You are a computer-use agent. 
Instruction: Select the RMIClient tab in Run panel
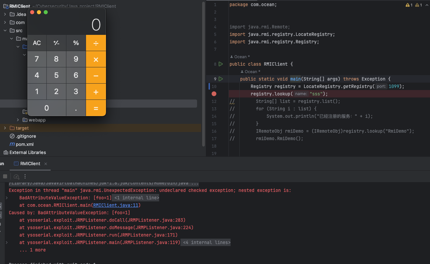coord(30,163)
